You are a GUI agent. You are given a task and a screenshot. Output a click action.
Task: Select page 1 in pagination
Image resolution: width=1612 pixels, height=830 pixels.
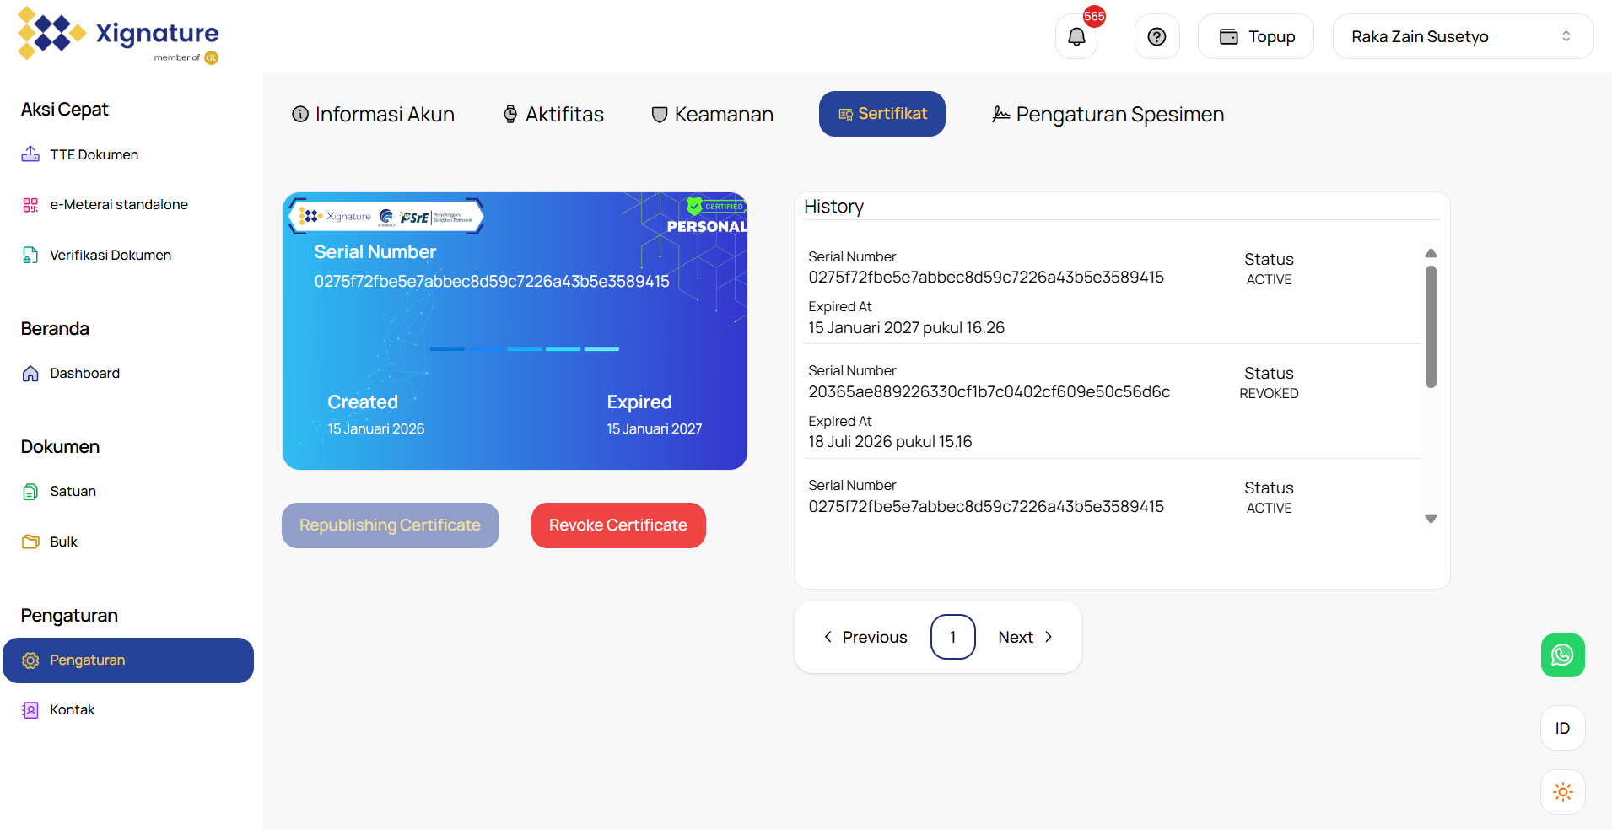click(952, 637)
